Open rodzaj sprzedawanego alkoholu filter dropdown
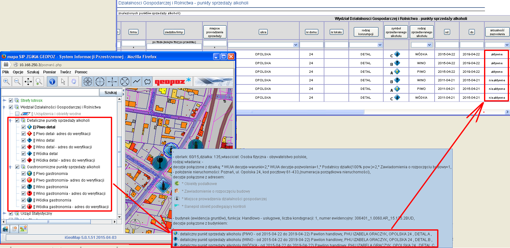This screenshot has width=510, height=248. 430,45
